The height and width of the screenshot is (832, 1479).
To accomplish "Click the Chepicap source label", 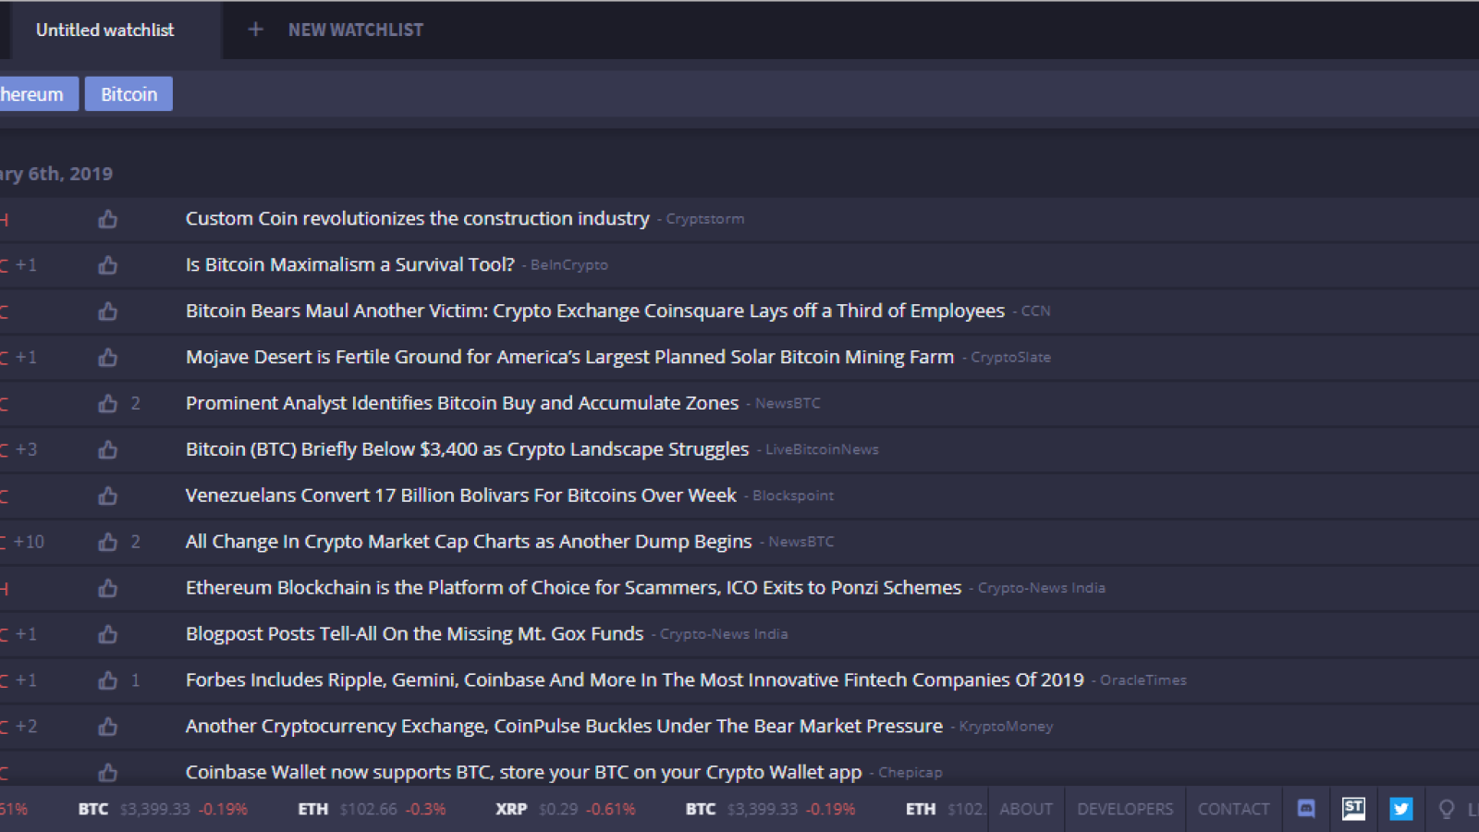I will point(910,773).
